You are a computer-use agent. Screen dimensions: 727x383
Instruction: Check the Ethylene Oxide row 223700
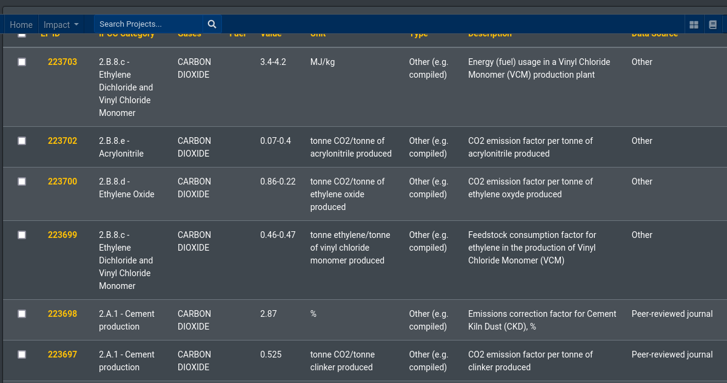22,181
